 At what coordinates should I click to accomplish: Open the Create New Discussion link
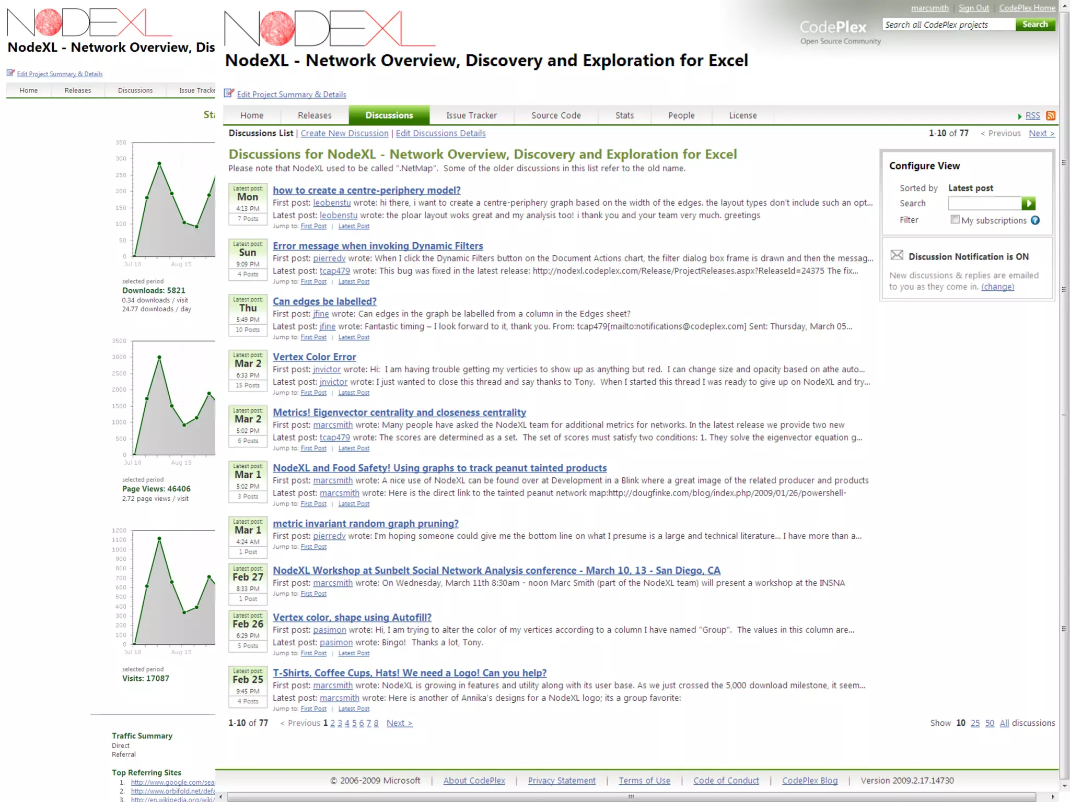point(344,133)
